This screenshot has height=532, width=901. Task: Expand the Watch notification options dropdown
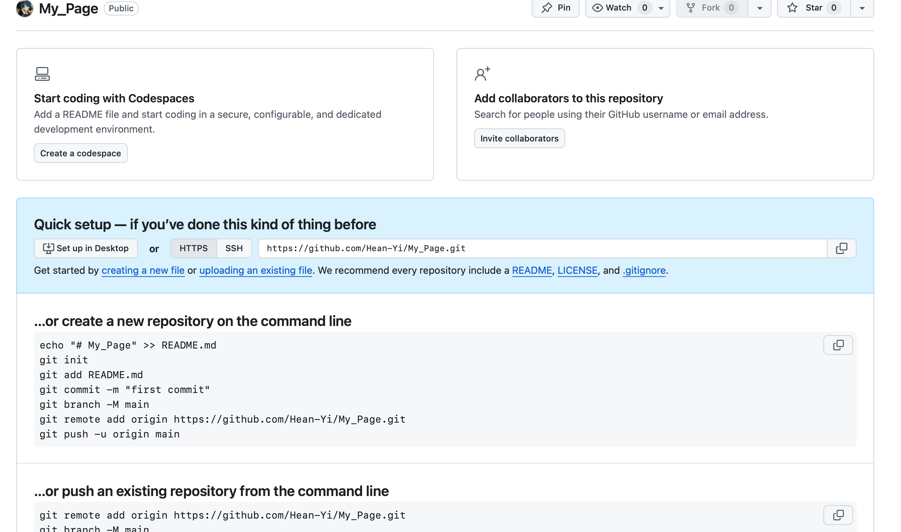click(661, 8)
